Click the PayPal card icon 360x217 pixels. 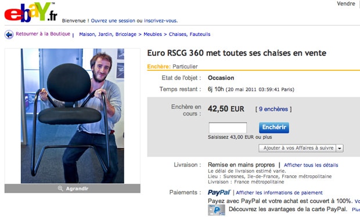(x=216, y=210)
